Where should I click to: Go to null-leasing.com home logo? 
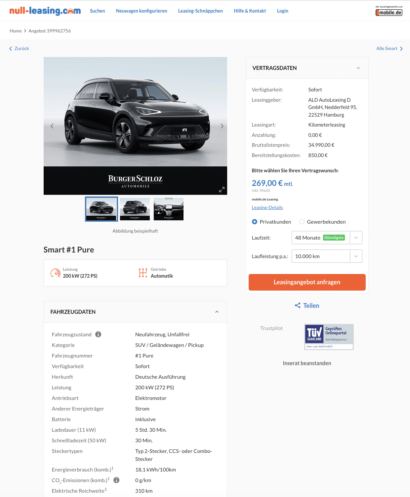[x=45, y=11]
